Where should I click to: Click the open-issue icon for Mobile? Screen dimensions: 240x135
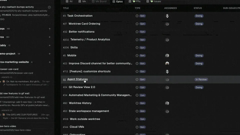point(137,55)
